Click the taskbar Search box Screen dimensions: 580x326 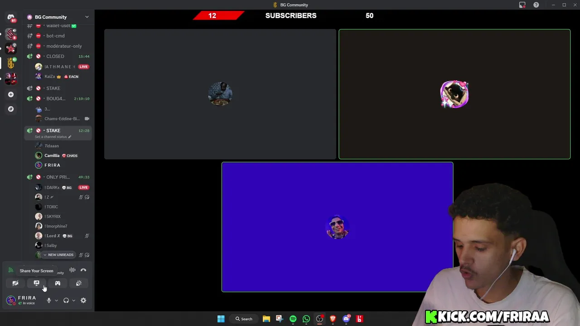[244, 319]
